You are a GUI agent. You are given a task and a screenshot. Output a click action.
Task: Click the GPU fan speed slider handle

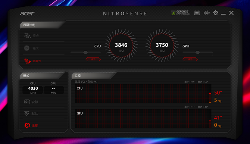tap(197, 52)
